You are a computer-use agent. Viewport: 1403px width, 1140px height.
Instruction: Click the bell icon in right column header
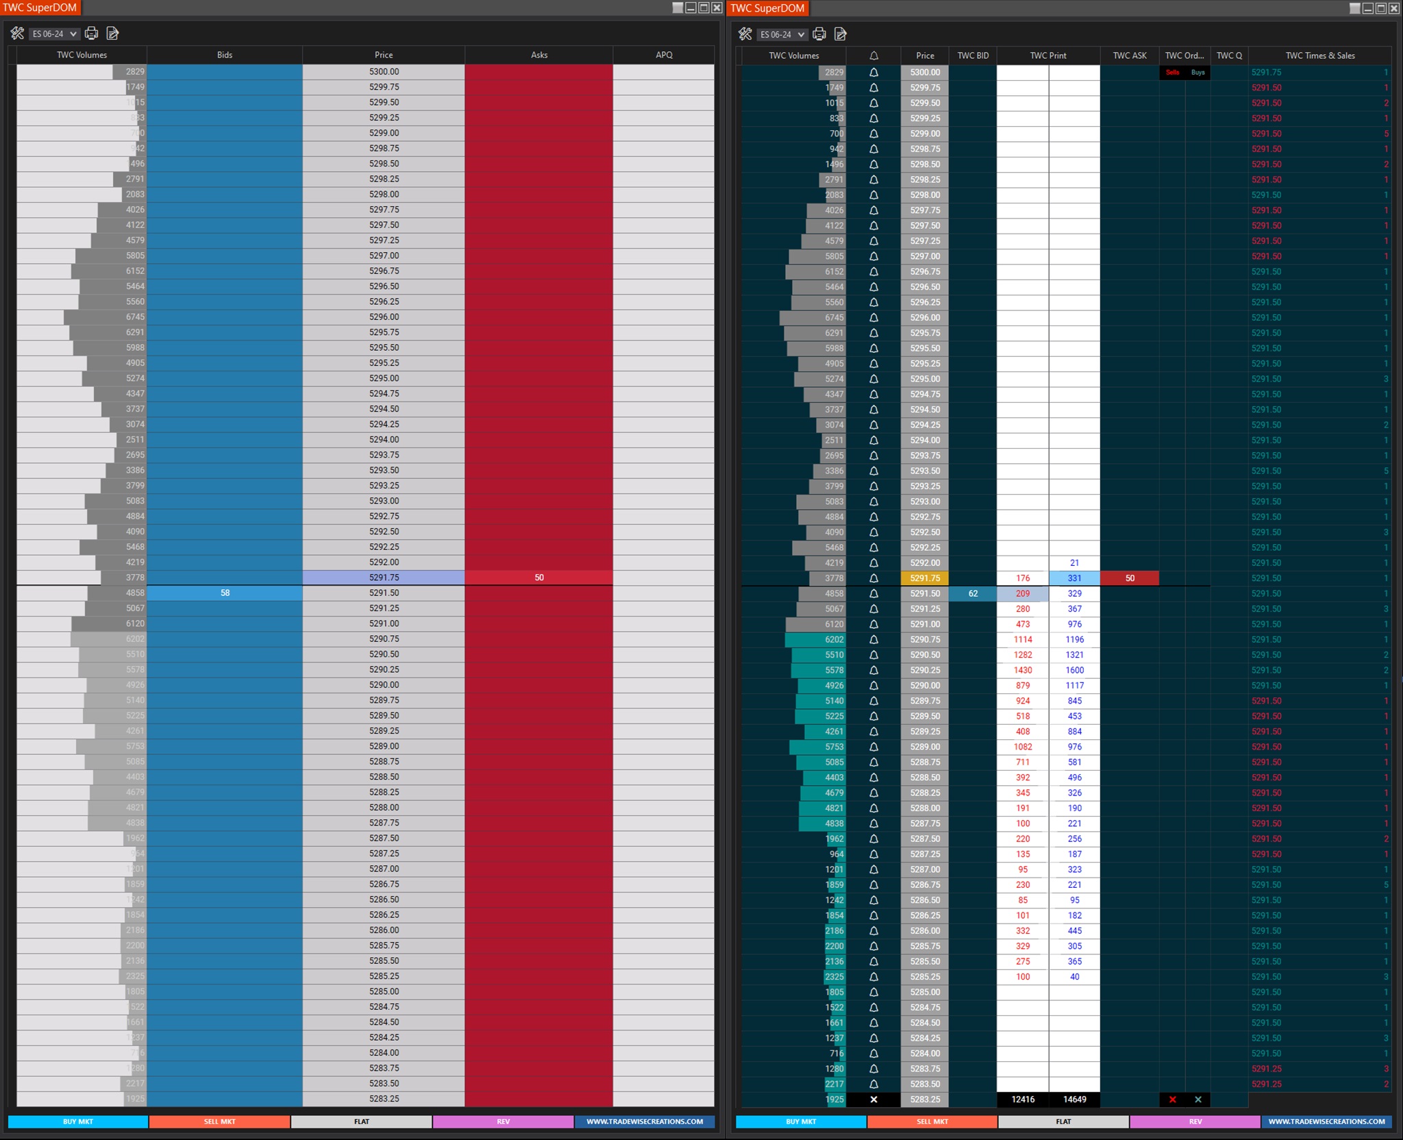(873, 55)
